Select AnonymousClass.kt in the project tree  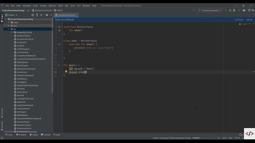pyautogui.click(x=25, y=39)
